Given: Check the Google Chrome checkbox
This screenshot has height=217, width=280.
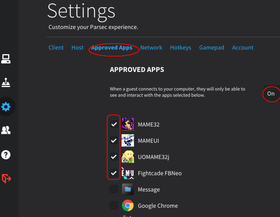Looking at the screenshot, I should point(114,206).
